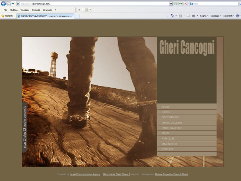Click the grayed toolbar button next to X
The width and height of the screenshot is (241, 181).
click(87, 10)
